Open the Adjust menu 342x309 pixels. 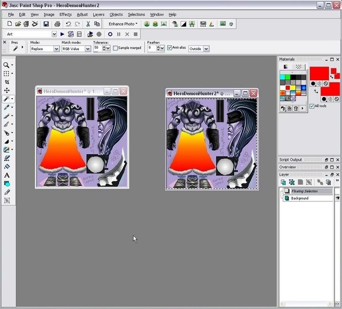(82, 15)
